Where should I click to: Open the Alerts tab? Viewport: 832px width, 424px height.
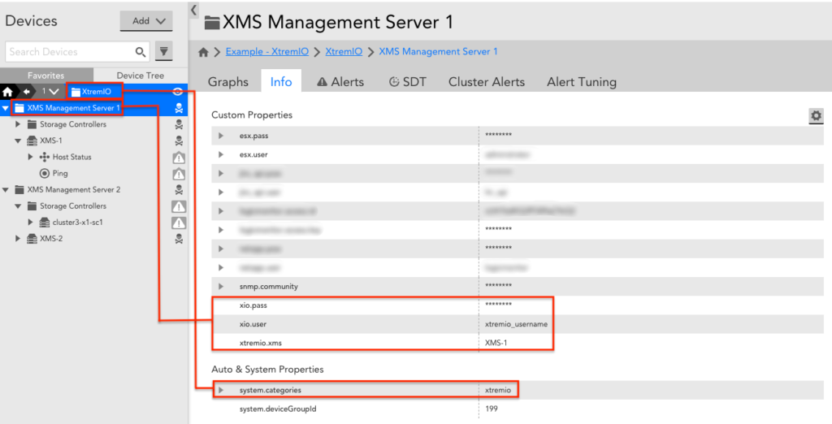coord(340,82)
